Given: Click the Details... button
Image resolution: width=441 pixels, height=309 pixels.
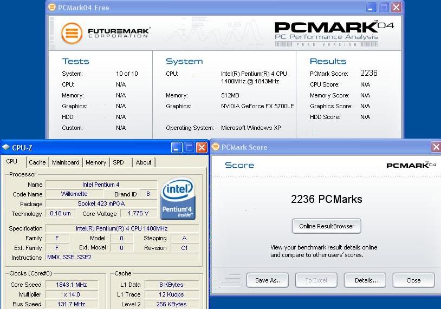Looking at the screenshot, I should pyautogui.click(x=365, y=280).
